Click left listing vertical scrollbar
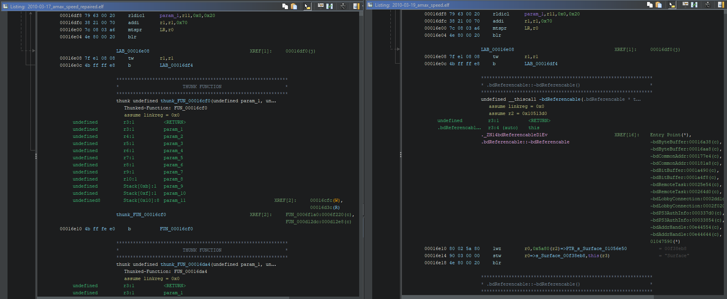This screenshot has height=299, width=727. [x=361, y=154]
